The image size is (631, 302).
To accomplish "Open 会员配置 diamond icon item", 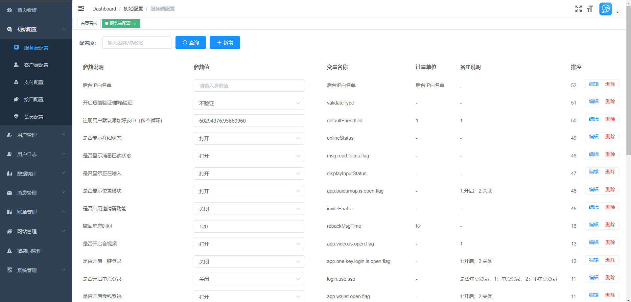I will pyautogui.click(x=16, y=117).
